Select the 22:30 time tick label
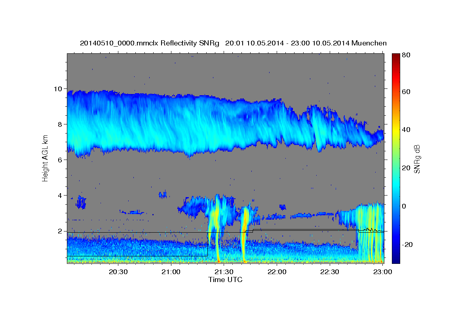This screenshot has width=475, height=316. tap(330, 272)
